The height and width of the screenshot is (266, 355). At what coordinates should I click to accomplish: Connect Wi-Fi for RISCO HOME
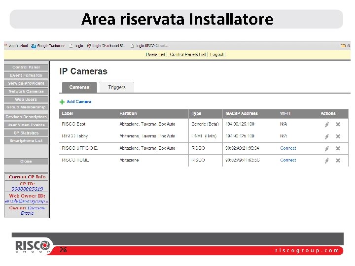(x=288, y=160)
